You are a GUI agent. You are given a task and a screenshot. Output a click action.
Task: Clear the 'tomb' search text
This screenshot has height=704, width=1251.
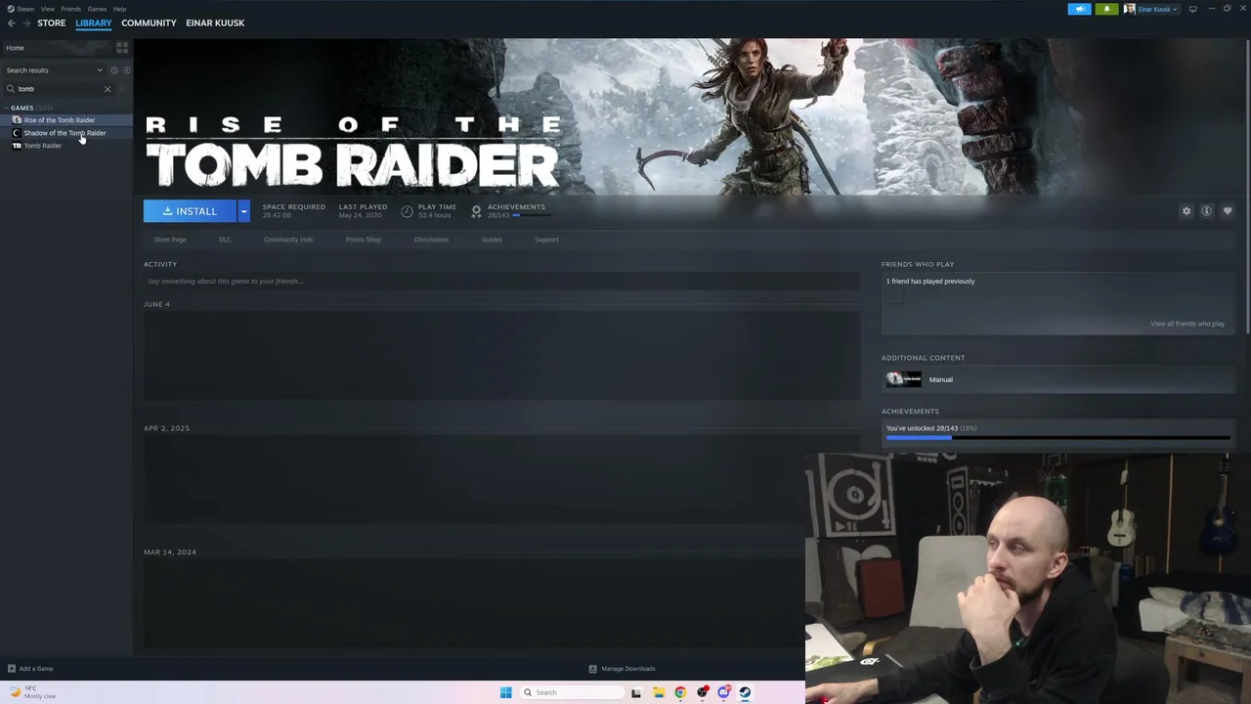(x=108, y=89)
